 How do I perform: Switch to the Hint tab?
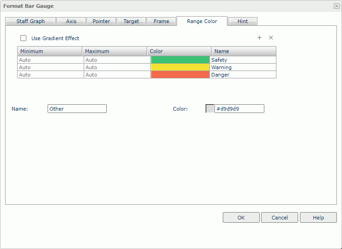tap(243, 21)
